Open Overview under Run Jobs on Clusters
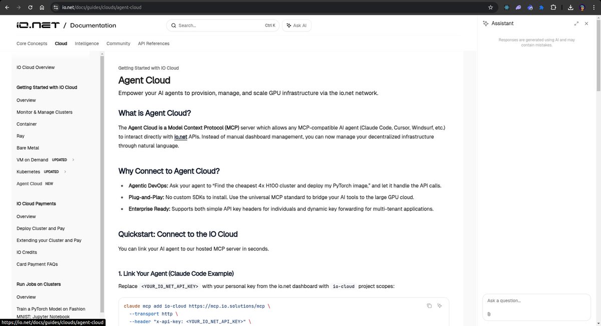Viewport: 601px width, 326px height. pos(26,297)
